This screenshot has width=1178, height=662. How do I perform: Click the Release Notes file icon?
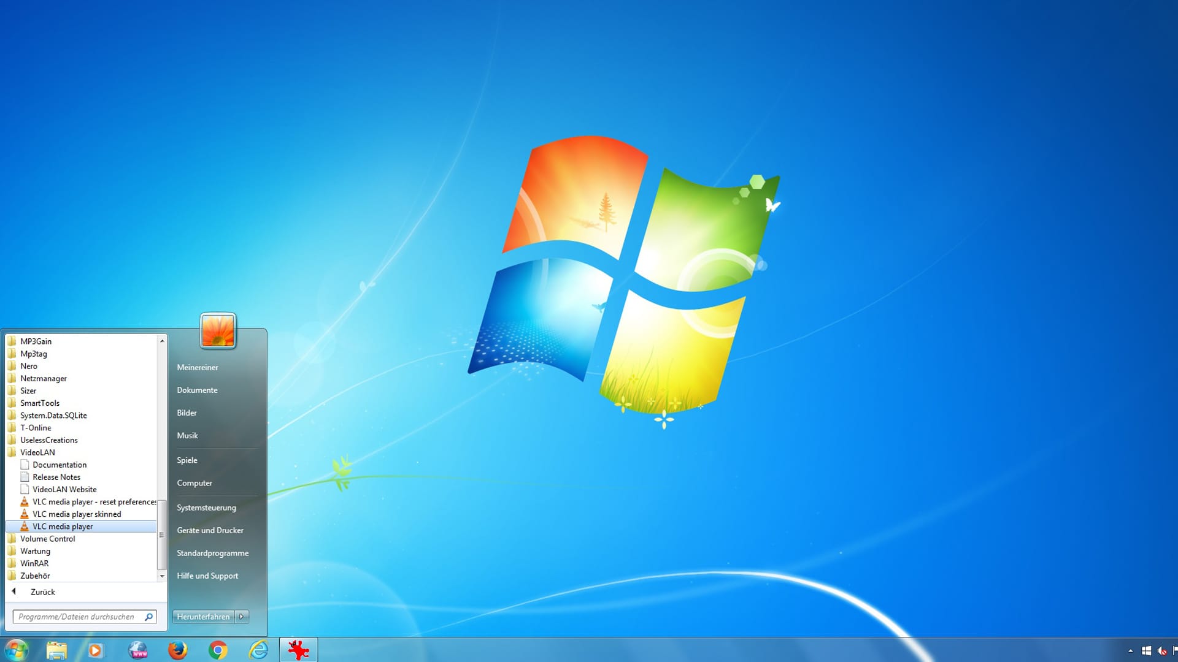[x=25, y=477]
